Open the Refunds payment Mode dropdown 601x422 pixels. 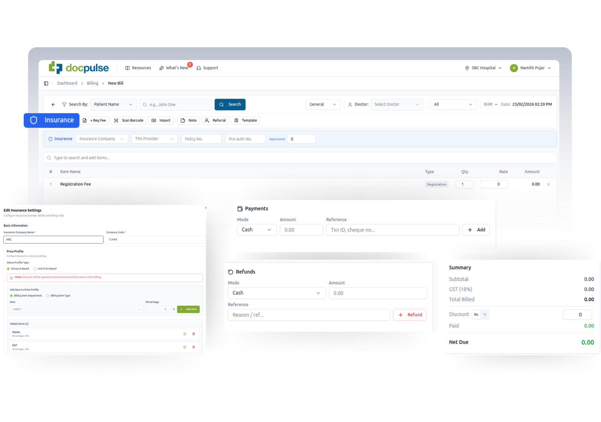277,293
